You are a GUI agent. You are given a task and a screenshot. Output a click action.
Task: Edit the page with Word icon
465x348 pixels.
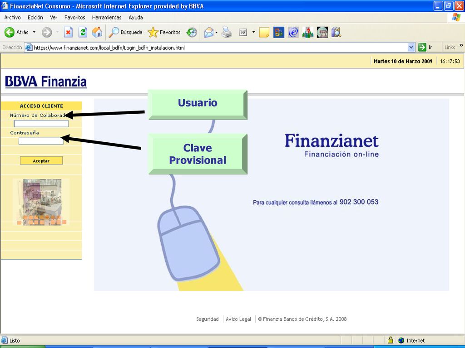(243, 32)
